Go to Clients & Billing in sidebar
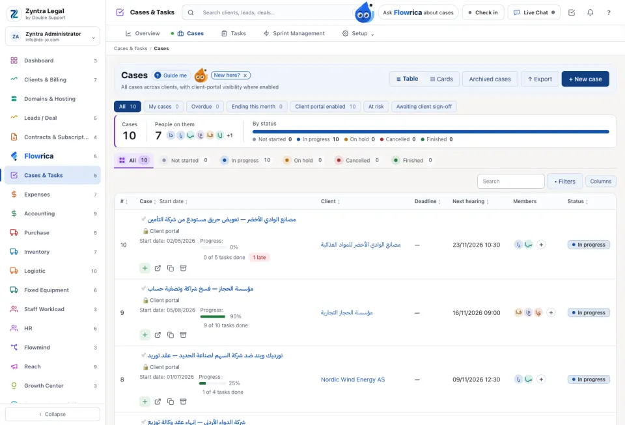The width and height of the screenshot is (625, 425). click(x=53, y=79)
